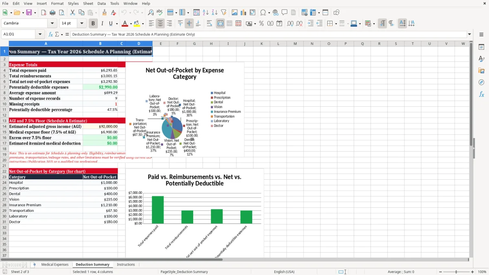Toggle Print Preview icon
489x275 pixels.
[x=61, y=13]
